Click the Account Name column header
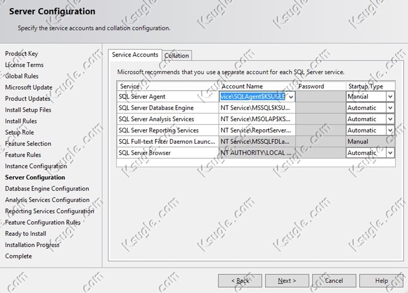408x293 pixels. pyautogui.click(x=243, y=86)
